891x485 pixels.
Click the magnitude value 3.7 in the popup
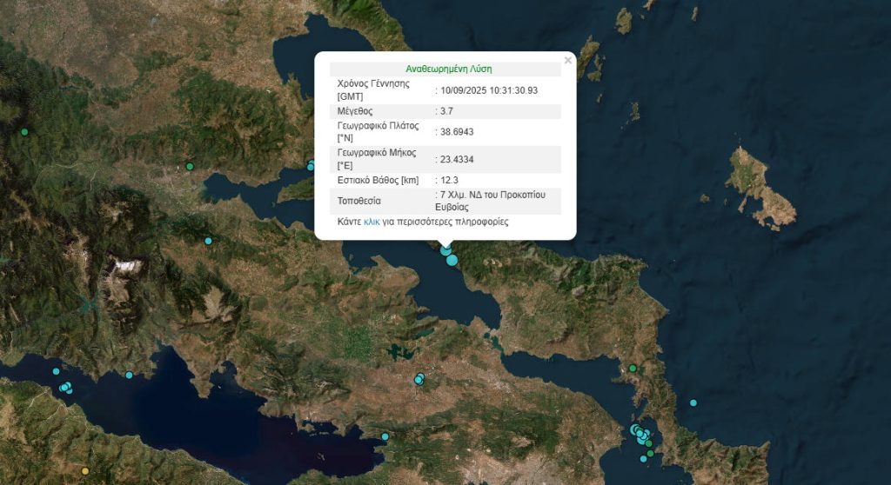[x=444, y=111]
